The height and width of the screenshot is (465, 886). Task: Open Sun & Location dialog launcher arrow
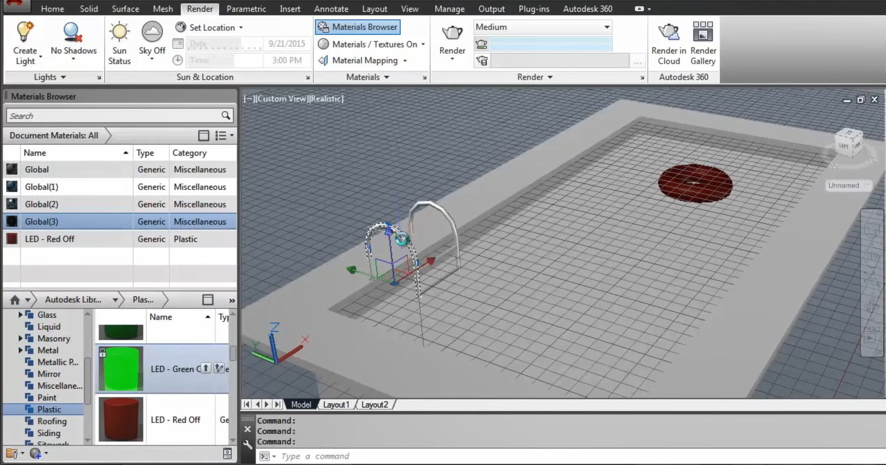pos(307,78)
